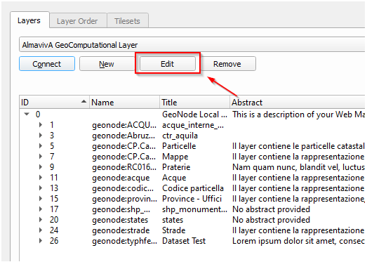The width and height of the screenshot is (367, 262).
Task: Expand layer ID 5 row
Action: coord(41,146)
